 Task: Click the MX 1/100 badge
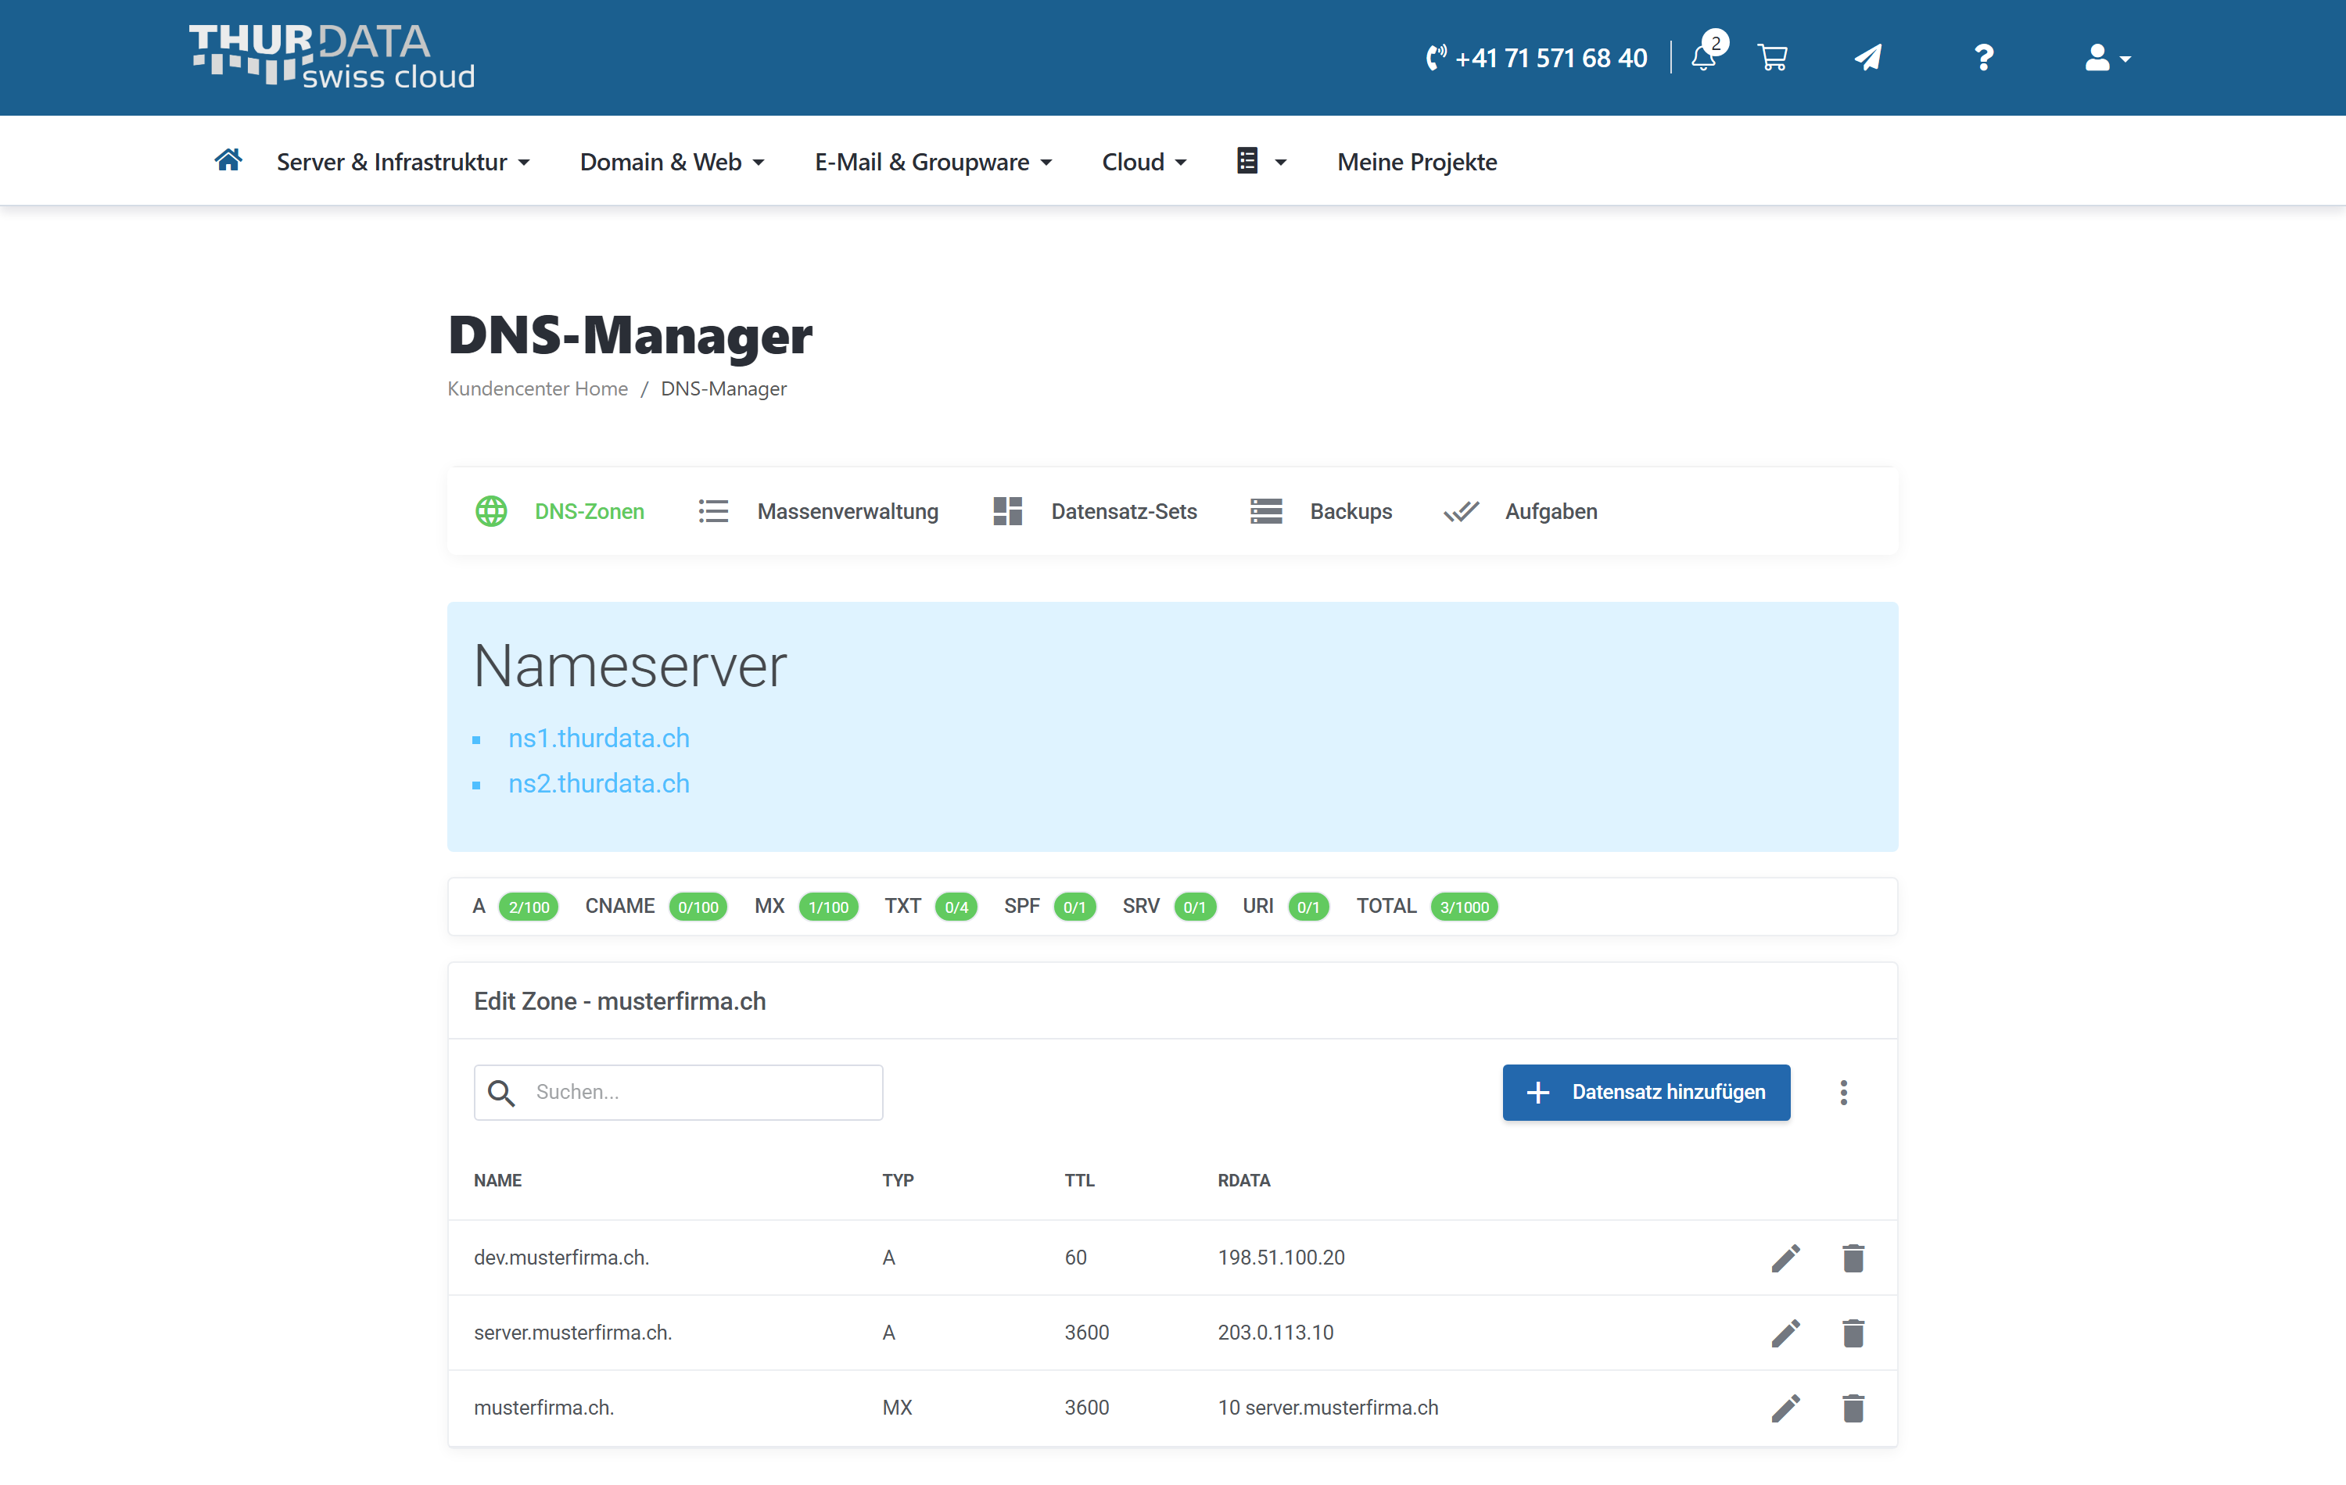coord(828,906)
